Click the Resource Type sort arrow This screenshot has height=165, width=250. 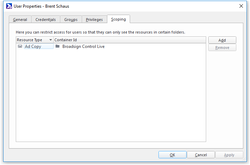point(50,40)
